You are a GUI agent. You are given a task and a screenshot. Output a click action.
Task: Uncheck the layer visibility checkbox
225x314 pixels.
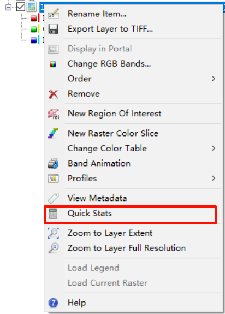click(x=21, y=7)
